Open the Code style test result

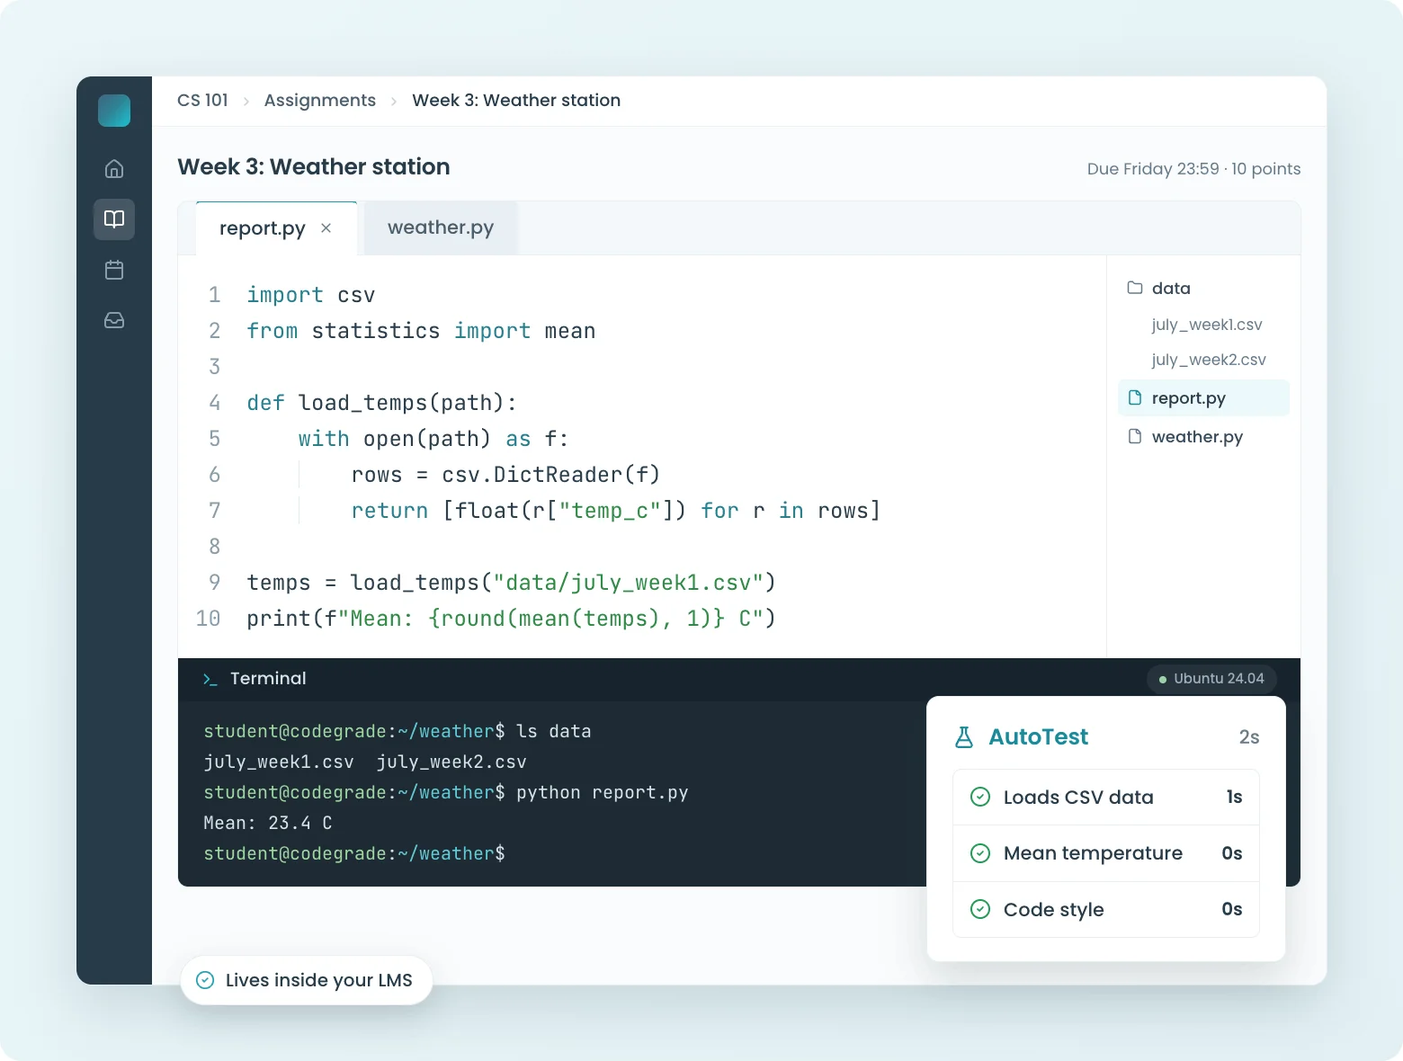(1106, 909)
